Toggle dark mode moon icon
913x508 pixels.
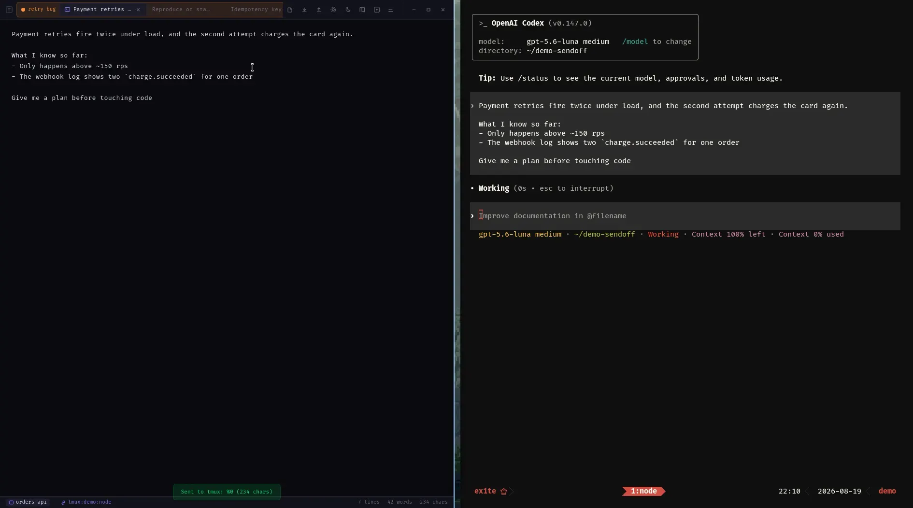[x=348, y=10]
